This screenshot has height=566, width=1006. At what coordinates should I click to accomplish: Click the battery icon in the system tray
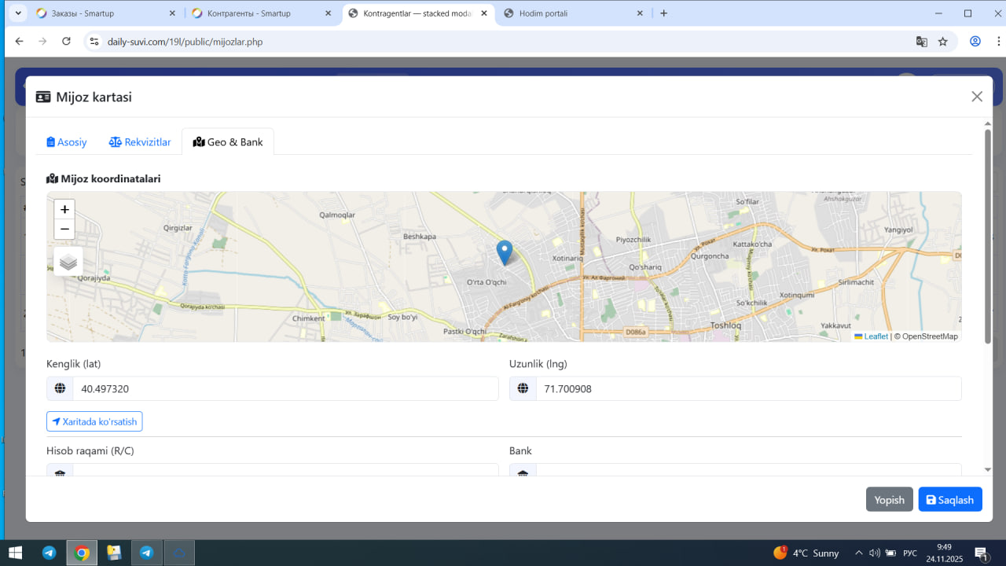point(890,553)
